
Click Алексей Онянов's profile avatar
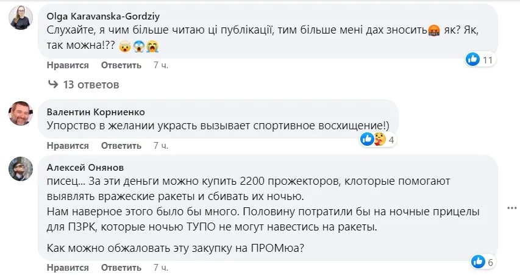(x=21, y=169)
